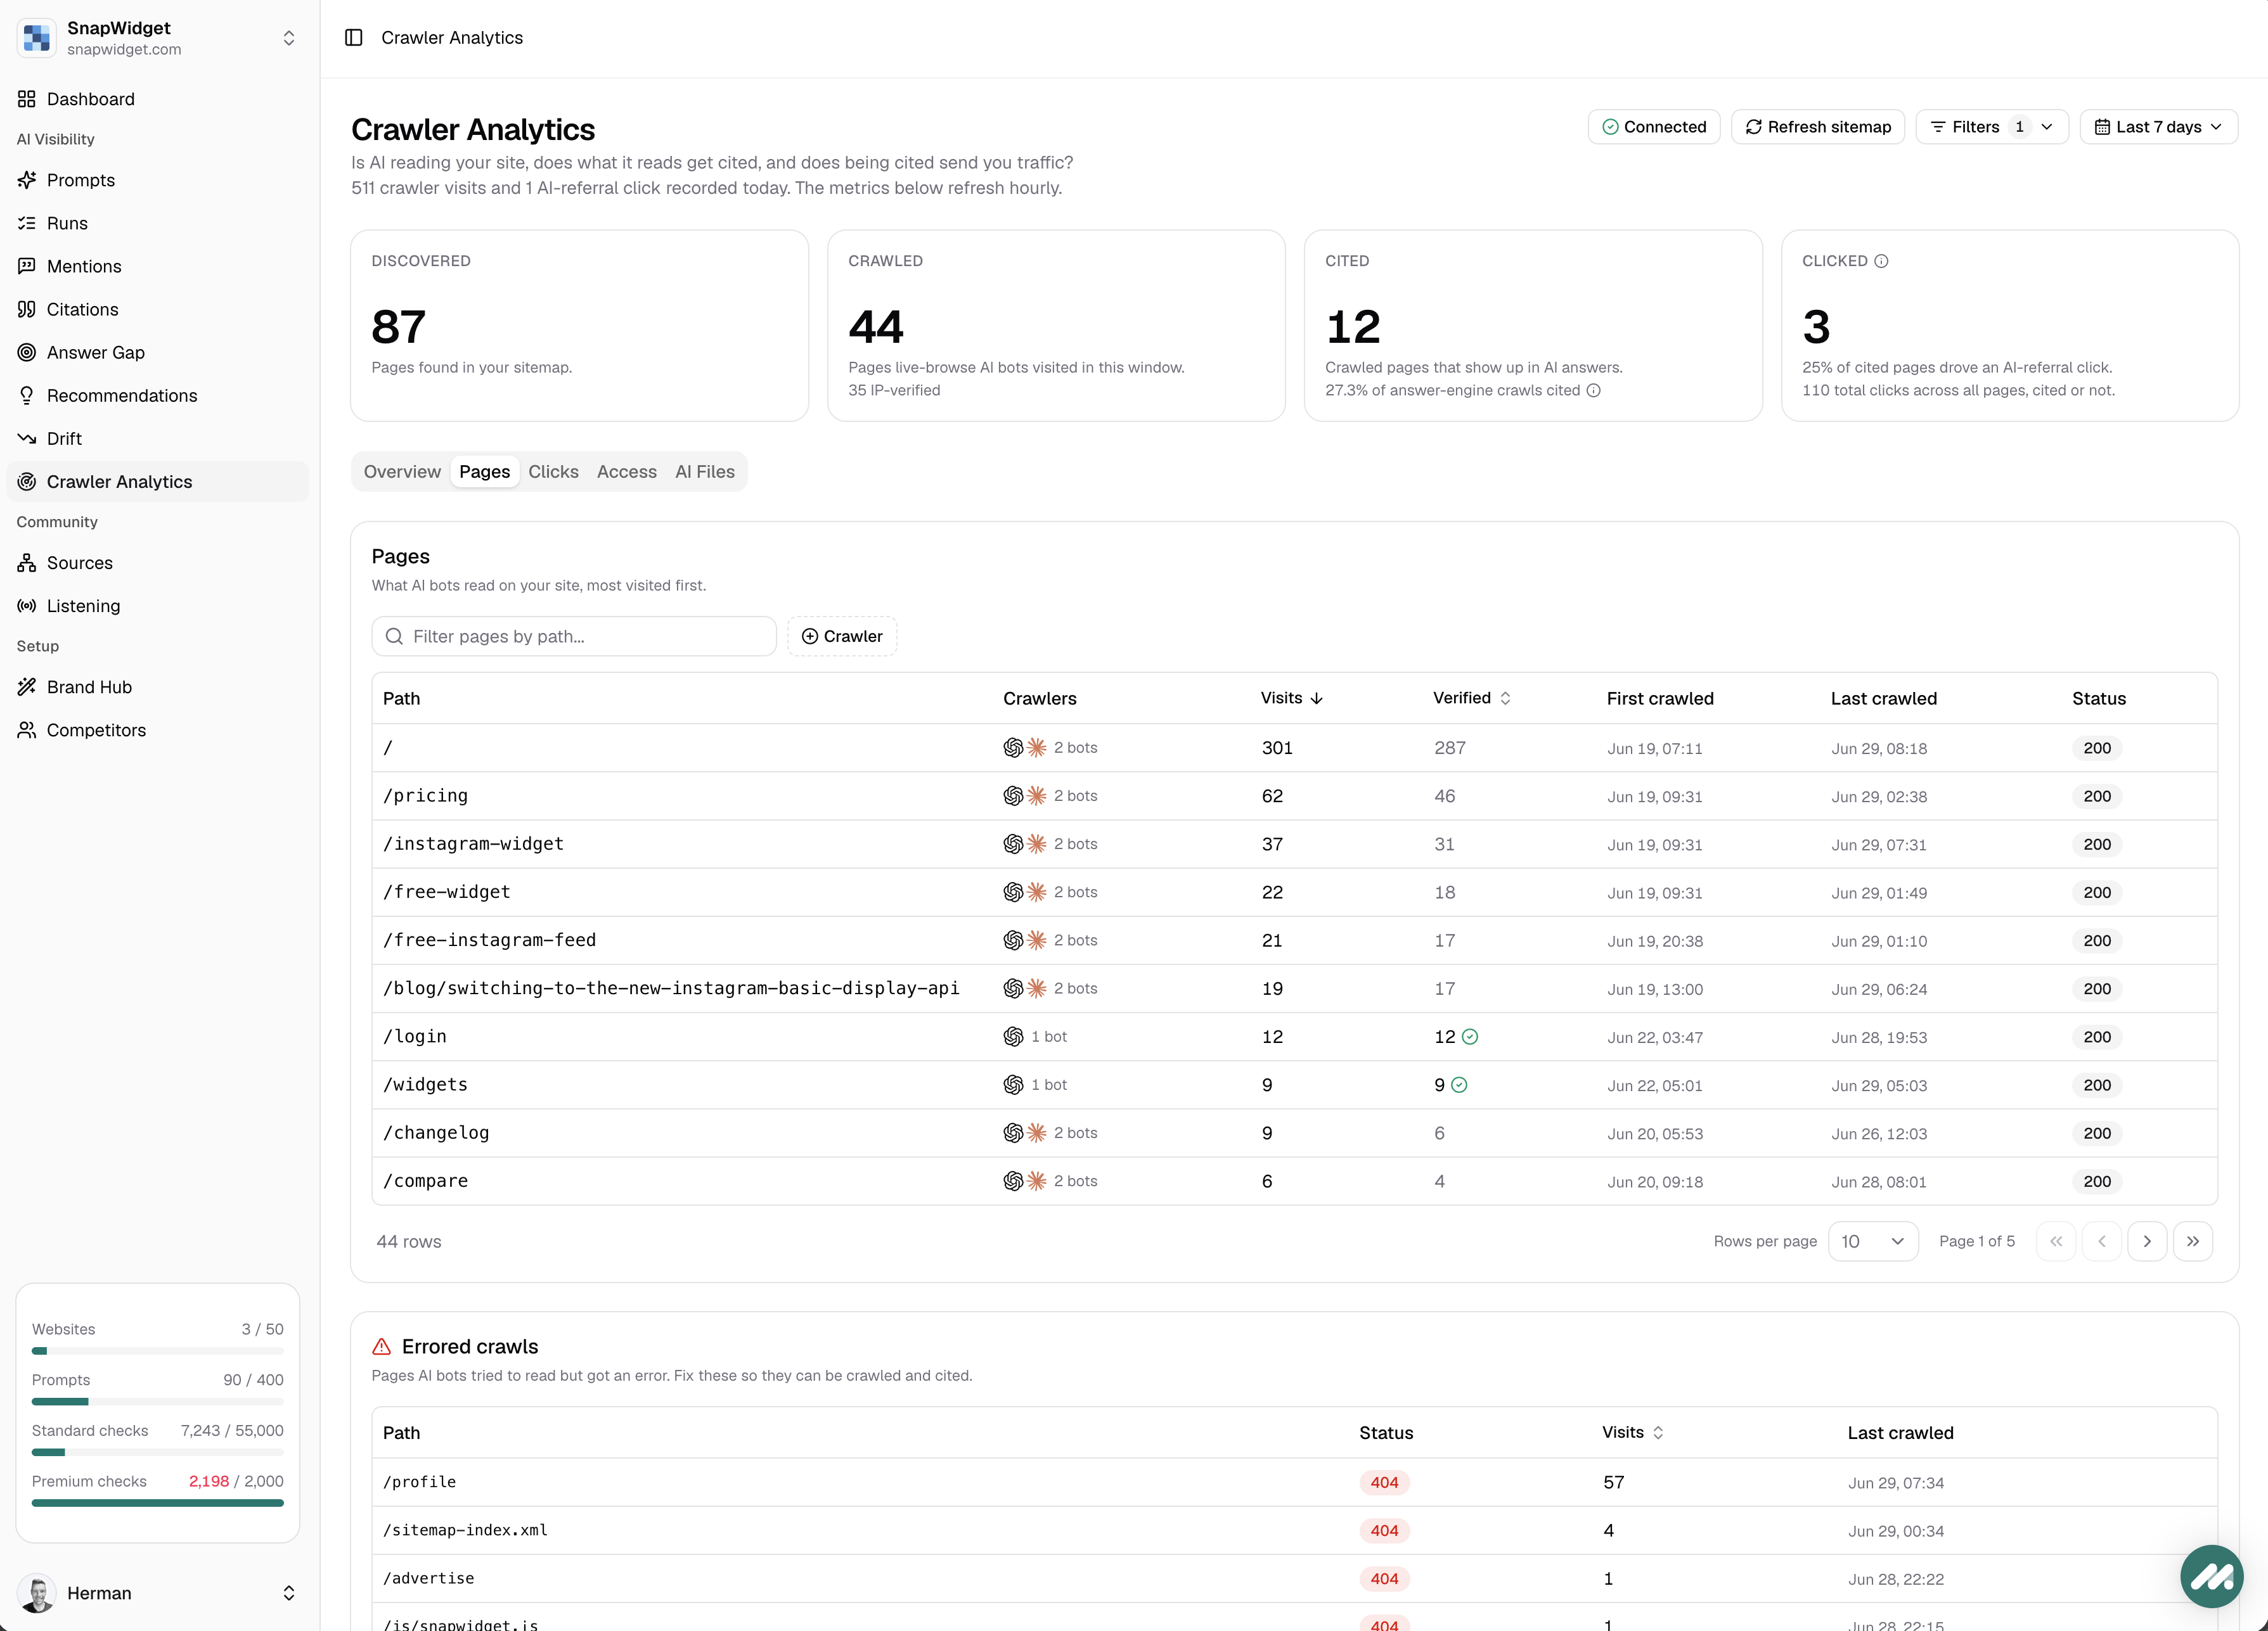
Task: Expand the Filters dropdown
Action: coord(1991,127)
